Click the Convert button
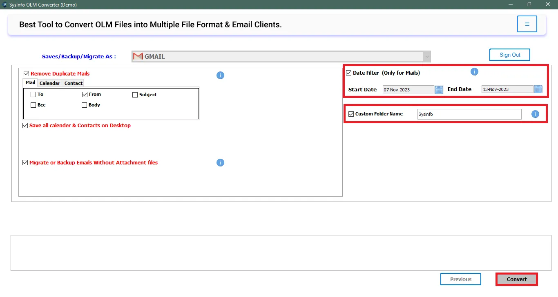 pyautogui.click(x=517, y=279)
